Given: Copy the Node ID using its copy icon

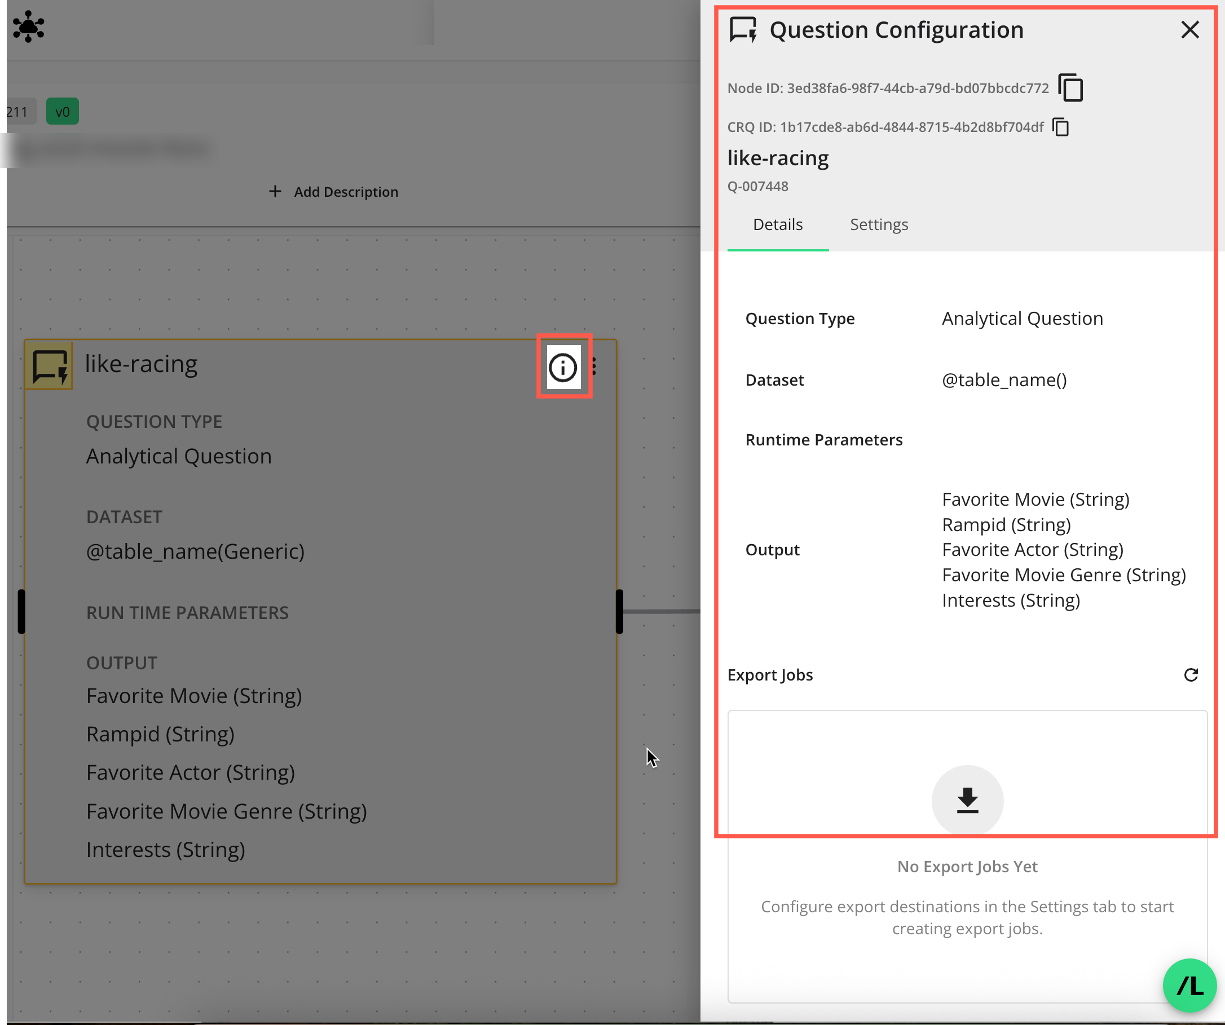Looking at the screenshot, I should [1070, 87].
